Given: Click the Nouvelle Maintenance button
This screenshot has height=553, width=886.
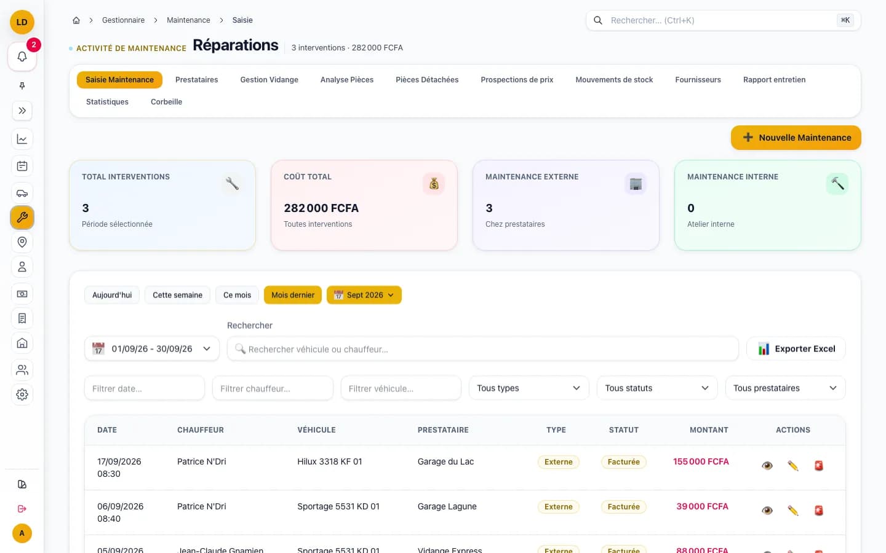Looking at the screenshot, I should pos(796,138).
